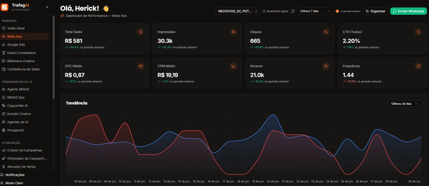The width and height of the screenshot is (429, 186).
Task: Select Meta Ads sidebar item
Action: pyautogui.click(x=25, y=36)
